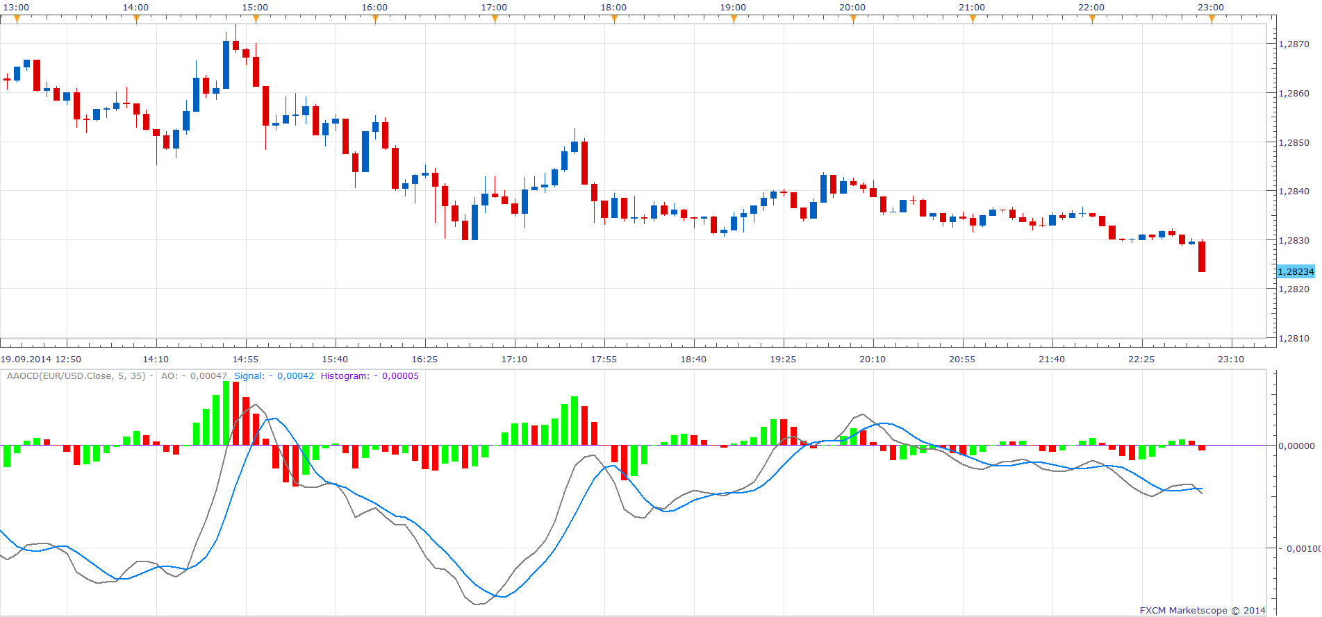Click the 19:25 time axis label
This screenshot has height=617, width=1322.
[783, 360]
